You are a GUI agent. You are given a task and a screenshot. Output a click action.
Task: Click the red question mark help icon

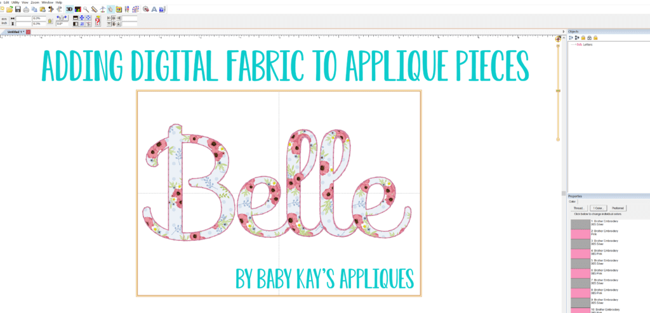pos(97,21)
